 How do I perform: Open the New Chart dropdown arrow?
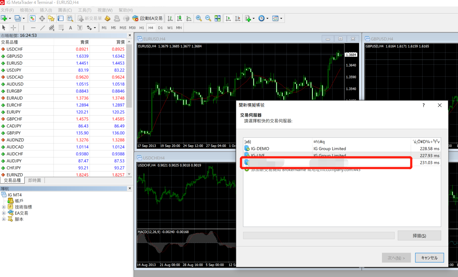click(x=10, y=18)
